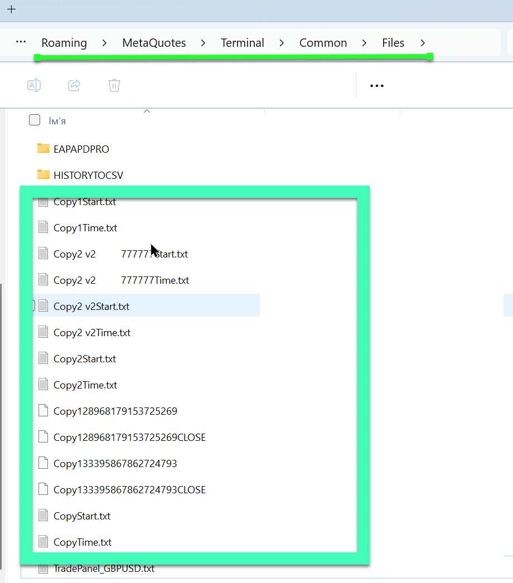
Task: Click the HISTORYTOCSV folder icon
Action: coord(43,174)
